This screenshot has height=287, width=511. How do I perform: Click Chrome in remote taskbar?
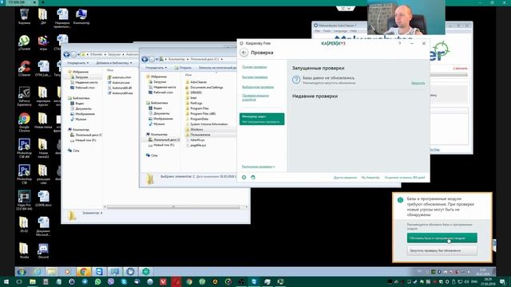[83, 271]
